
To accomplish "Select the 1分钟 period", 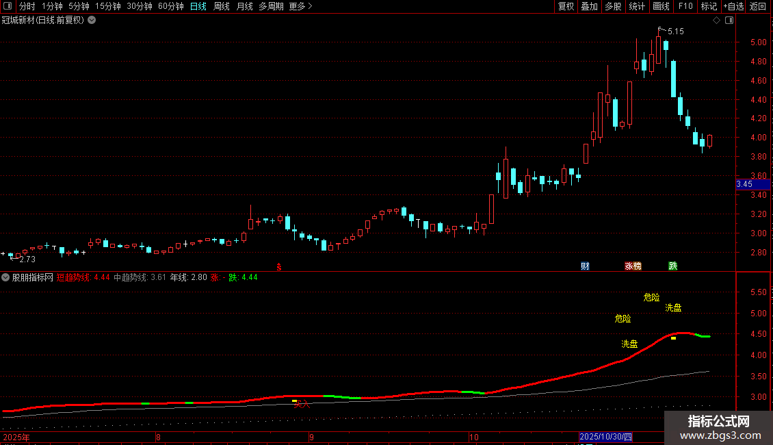I will tap(52, 6).
